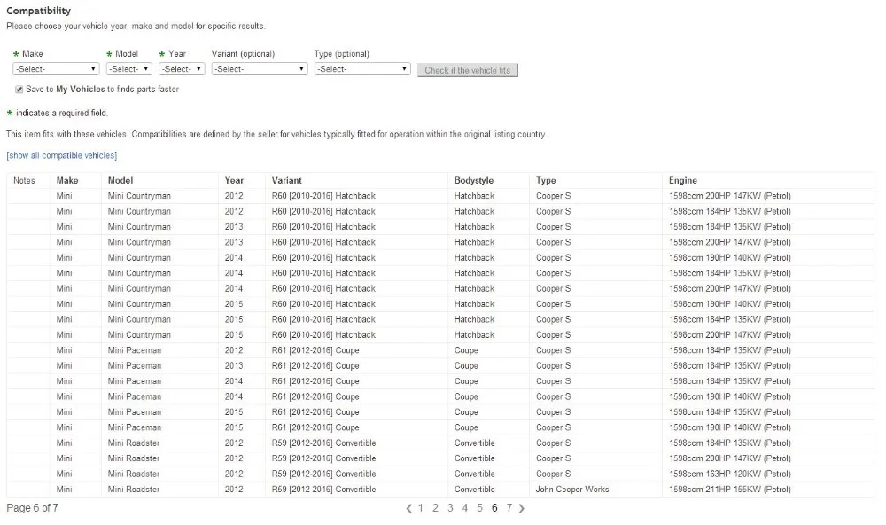
Task: Click the Type column header
Action: click(x=546, y=181)
